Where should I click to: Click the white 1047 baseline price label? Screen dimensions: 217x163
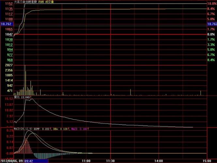9,34
